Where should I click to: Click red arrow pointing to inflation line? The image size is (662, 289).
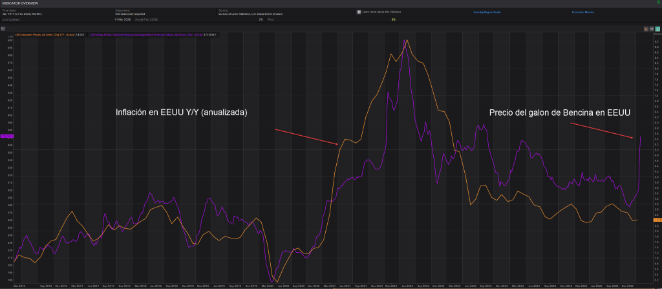(306, 136)
